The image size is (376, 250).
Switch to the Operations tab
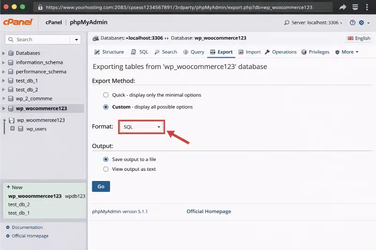point(281,52)
